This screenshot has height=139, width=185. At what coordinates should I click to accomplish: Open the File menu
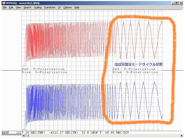pos(5,7)
